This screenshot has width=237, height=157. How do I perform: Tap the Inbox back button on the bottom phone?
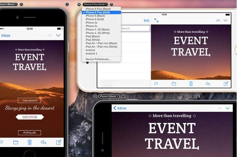tap(120, 108)
